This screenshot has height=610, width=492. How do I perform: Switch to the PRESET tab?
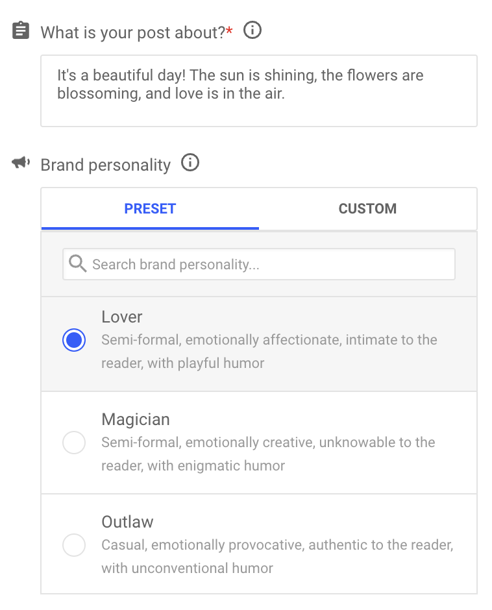pyautogui.click(x=150, y=209)
